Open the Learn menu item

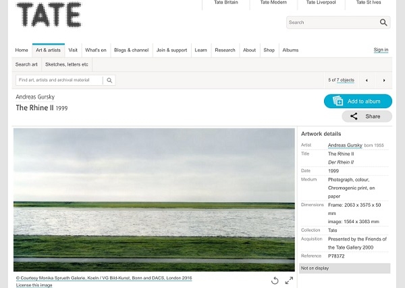click(x=201, y=50)
